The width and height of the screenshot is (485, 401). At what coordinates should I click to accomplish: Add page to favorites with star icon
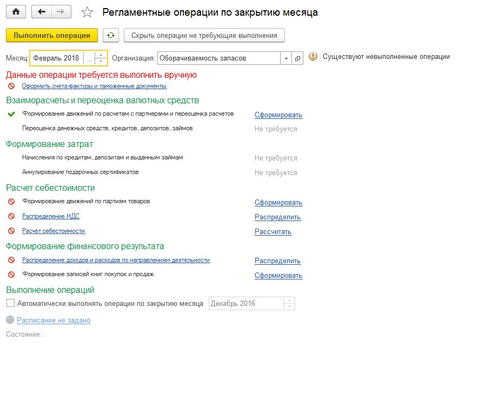tap(87, 12)
